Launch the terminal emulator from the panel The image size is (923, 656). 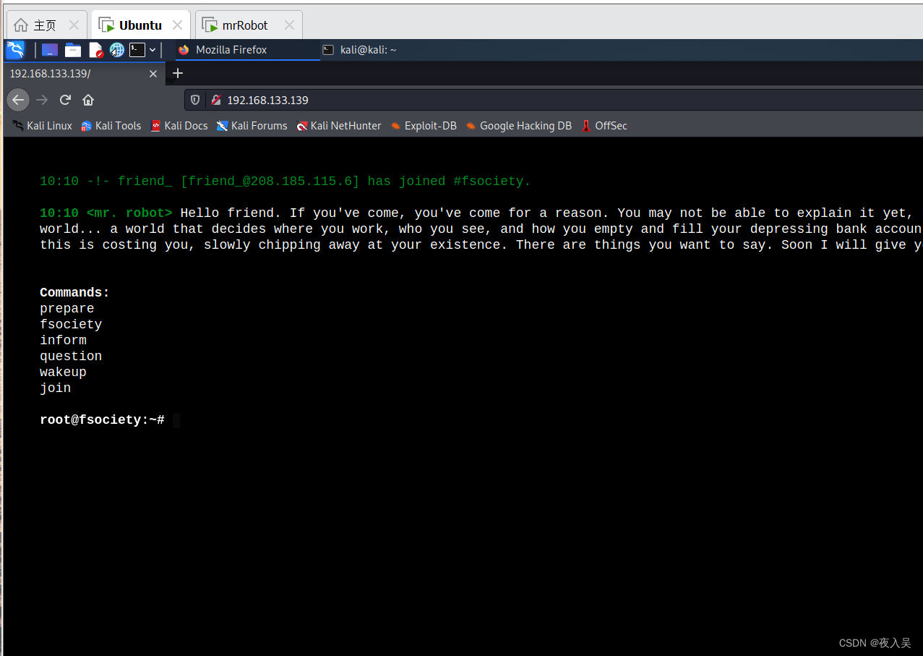point(137,49)
